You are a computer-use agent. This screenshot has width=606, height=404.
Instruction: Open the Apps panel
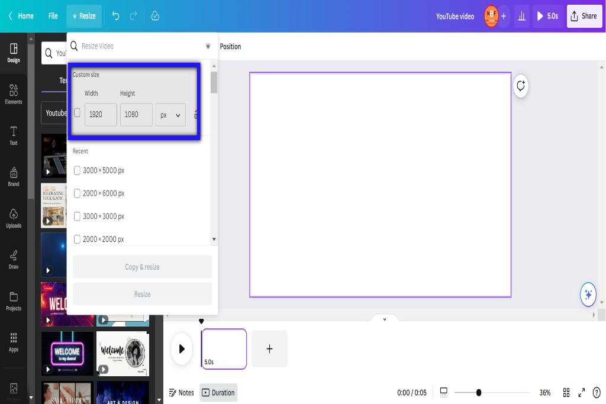point(14,342)
